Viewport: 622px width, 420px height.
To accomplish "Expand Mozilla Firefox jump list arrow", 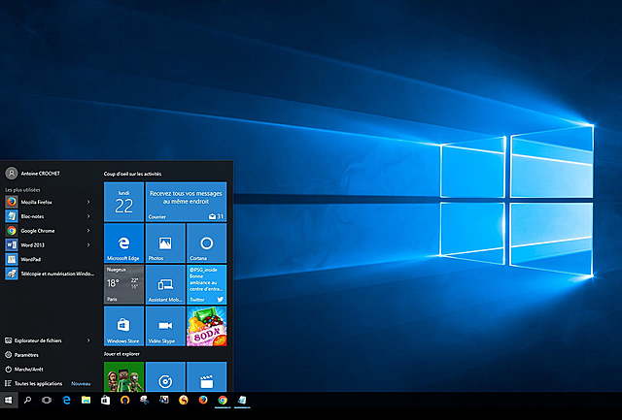I will click(x=88, y=202).
